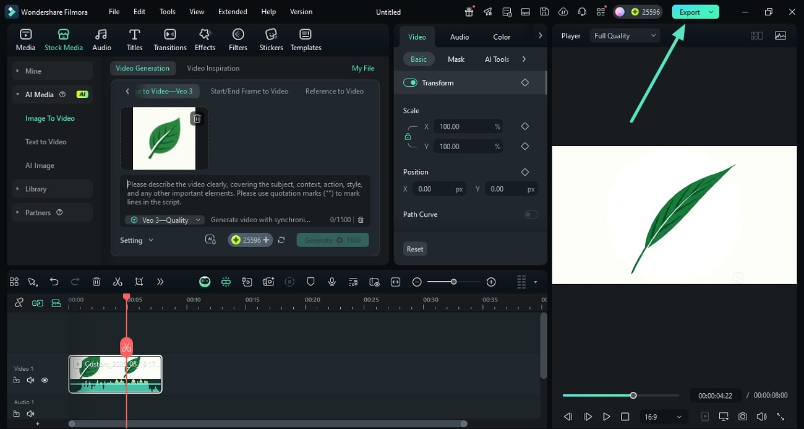Image resolution: width=804 pixels, height=429 pixels.
Task: Click the Generate button
Action: [x=333, y=240]
